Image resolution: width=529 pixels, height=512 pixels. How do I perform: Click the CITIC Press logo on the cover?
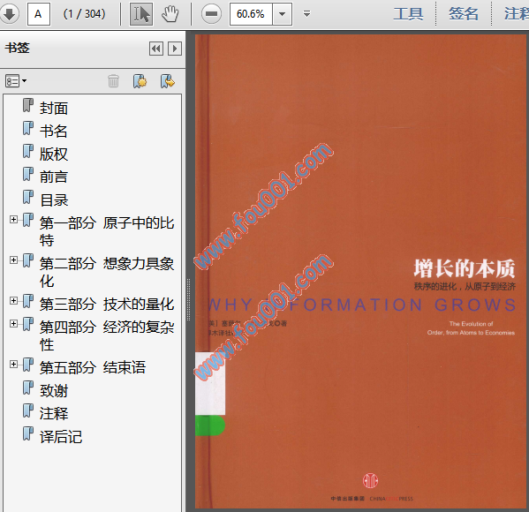click(370, 481)
